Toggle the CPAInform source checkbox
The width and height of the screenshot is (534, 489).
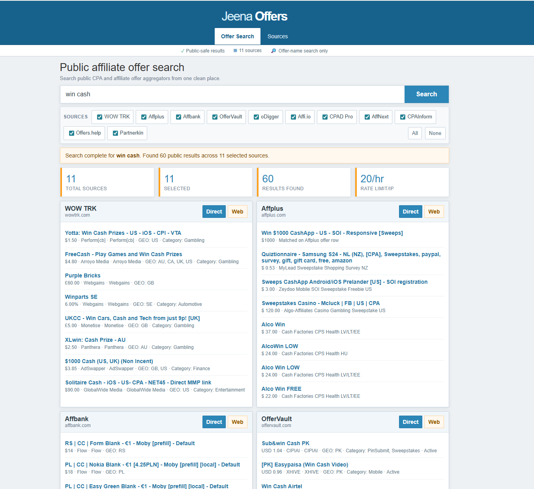(403, 117)
